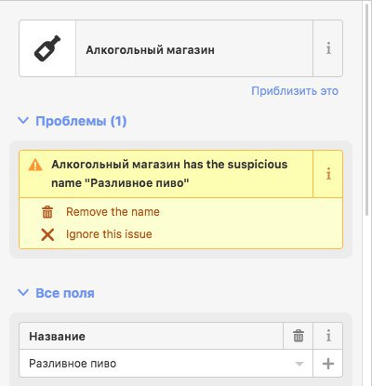This screenshot has width=372, height=386.
Task: Change the Алкогольный магазин preset type
Action: 166,48
